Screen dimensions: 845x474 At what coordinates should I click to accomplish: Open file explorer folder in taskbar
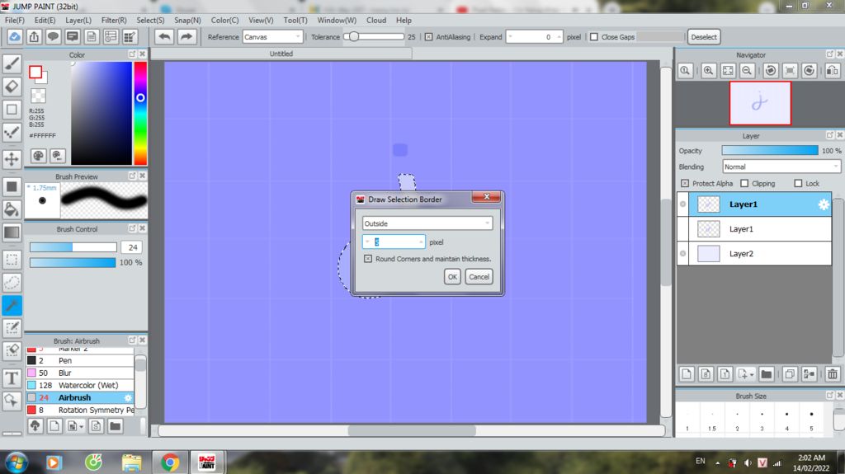(x=131, y=462)
